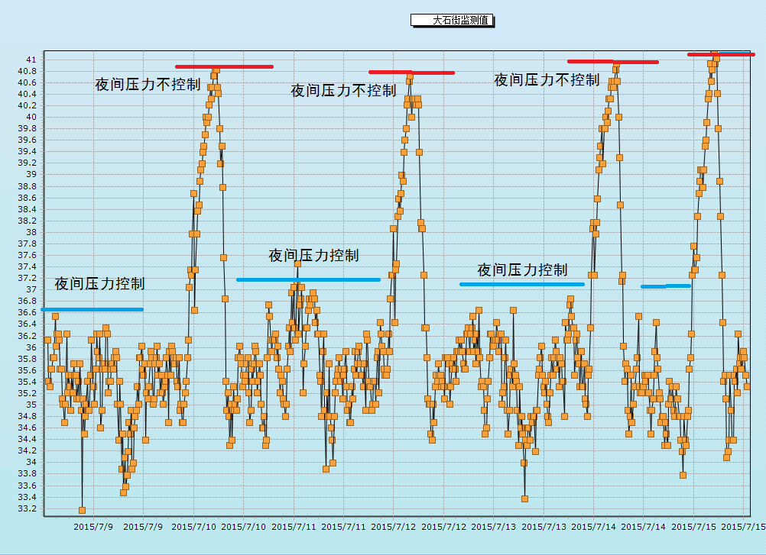Click the y-axis label 39

[x=31, y=174]
